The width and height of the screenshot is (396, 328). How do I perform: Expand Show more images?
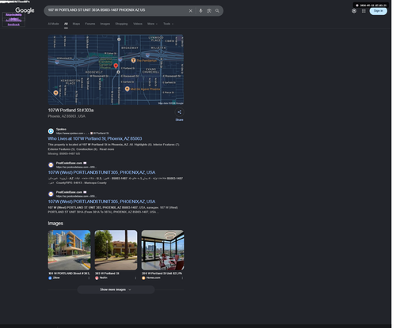(x=116, y=289)
